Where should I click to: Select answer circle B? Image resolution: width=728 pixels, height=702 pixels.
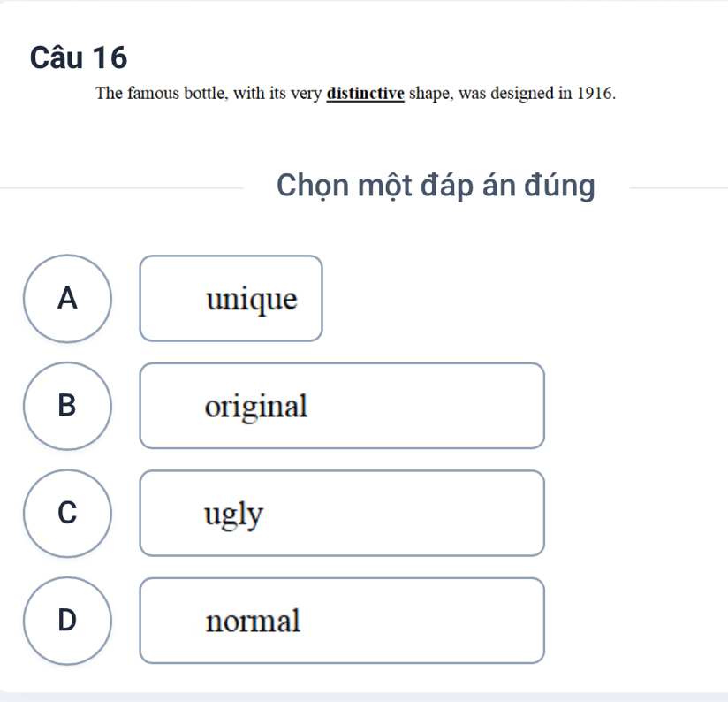pyautogui.click(x=67, y=406)
